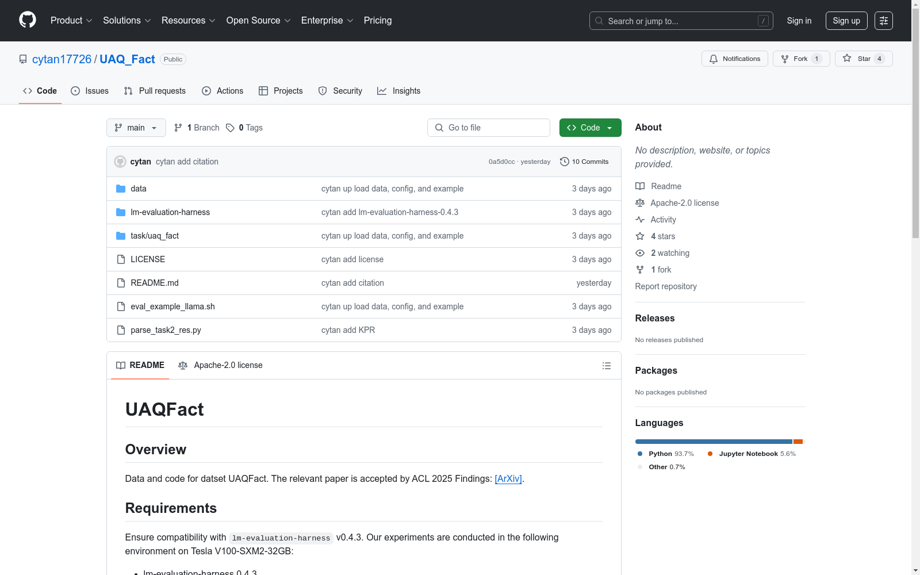Click the lm-evaluation-harness folder icon
920x575 pixels.
[x=121, y=212]
